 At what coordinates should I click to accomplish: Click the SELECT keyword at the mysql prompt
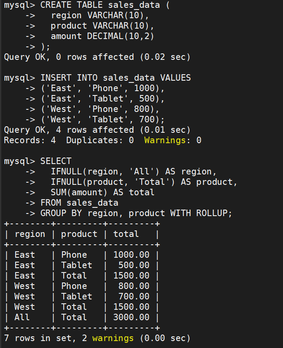(x=55, y=161)
